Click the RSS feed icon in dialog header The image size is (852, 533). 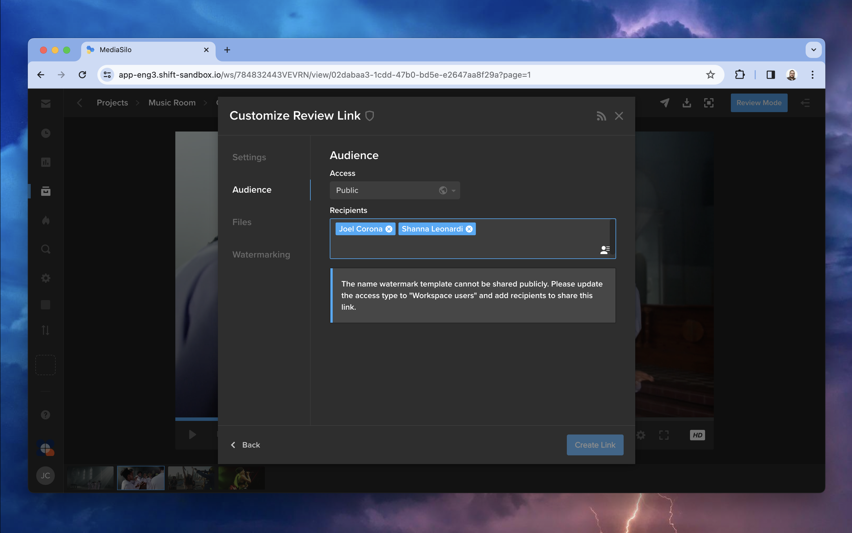601,116
